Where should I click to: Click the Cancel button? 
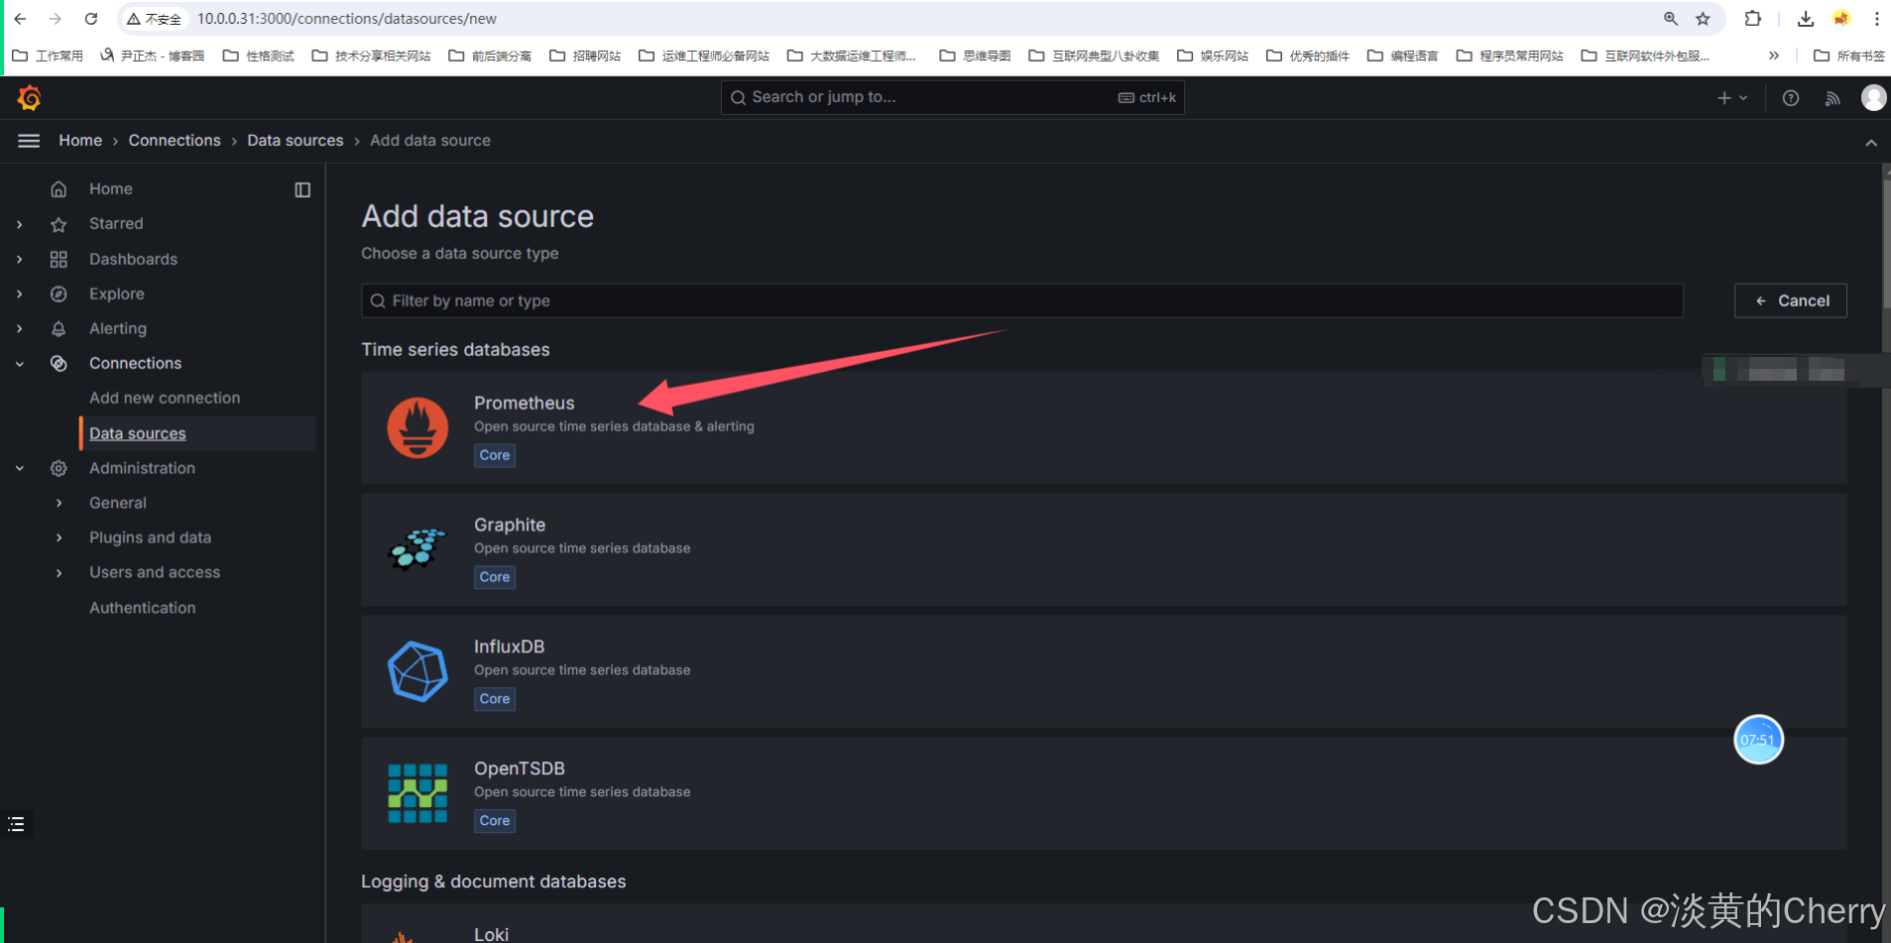tap(1790, 300)
